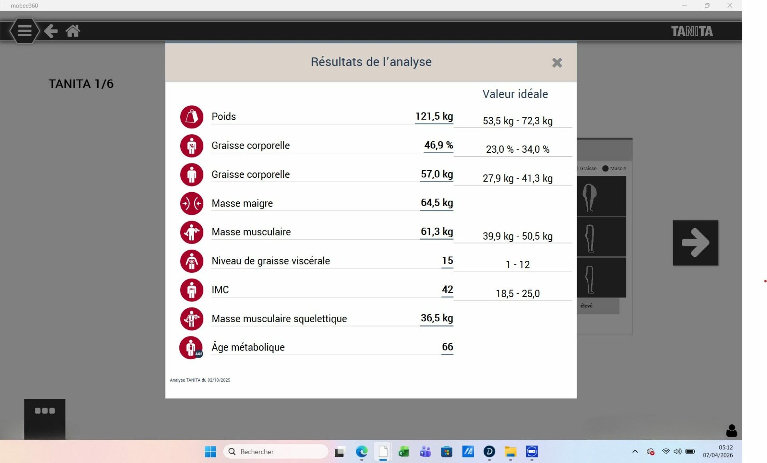
Task: Click the Windows taskbar Rechercher search field
Action: [x=276, y=451]
